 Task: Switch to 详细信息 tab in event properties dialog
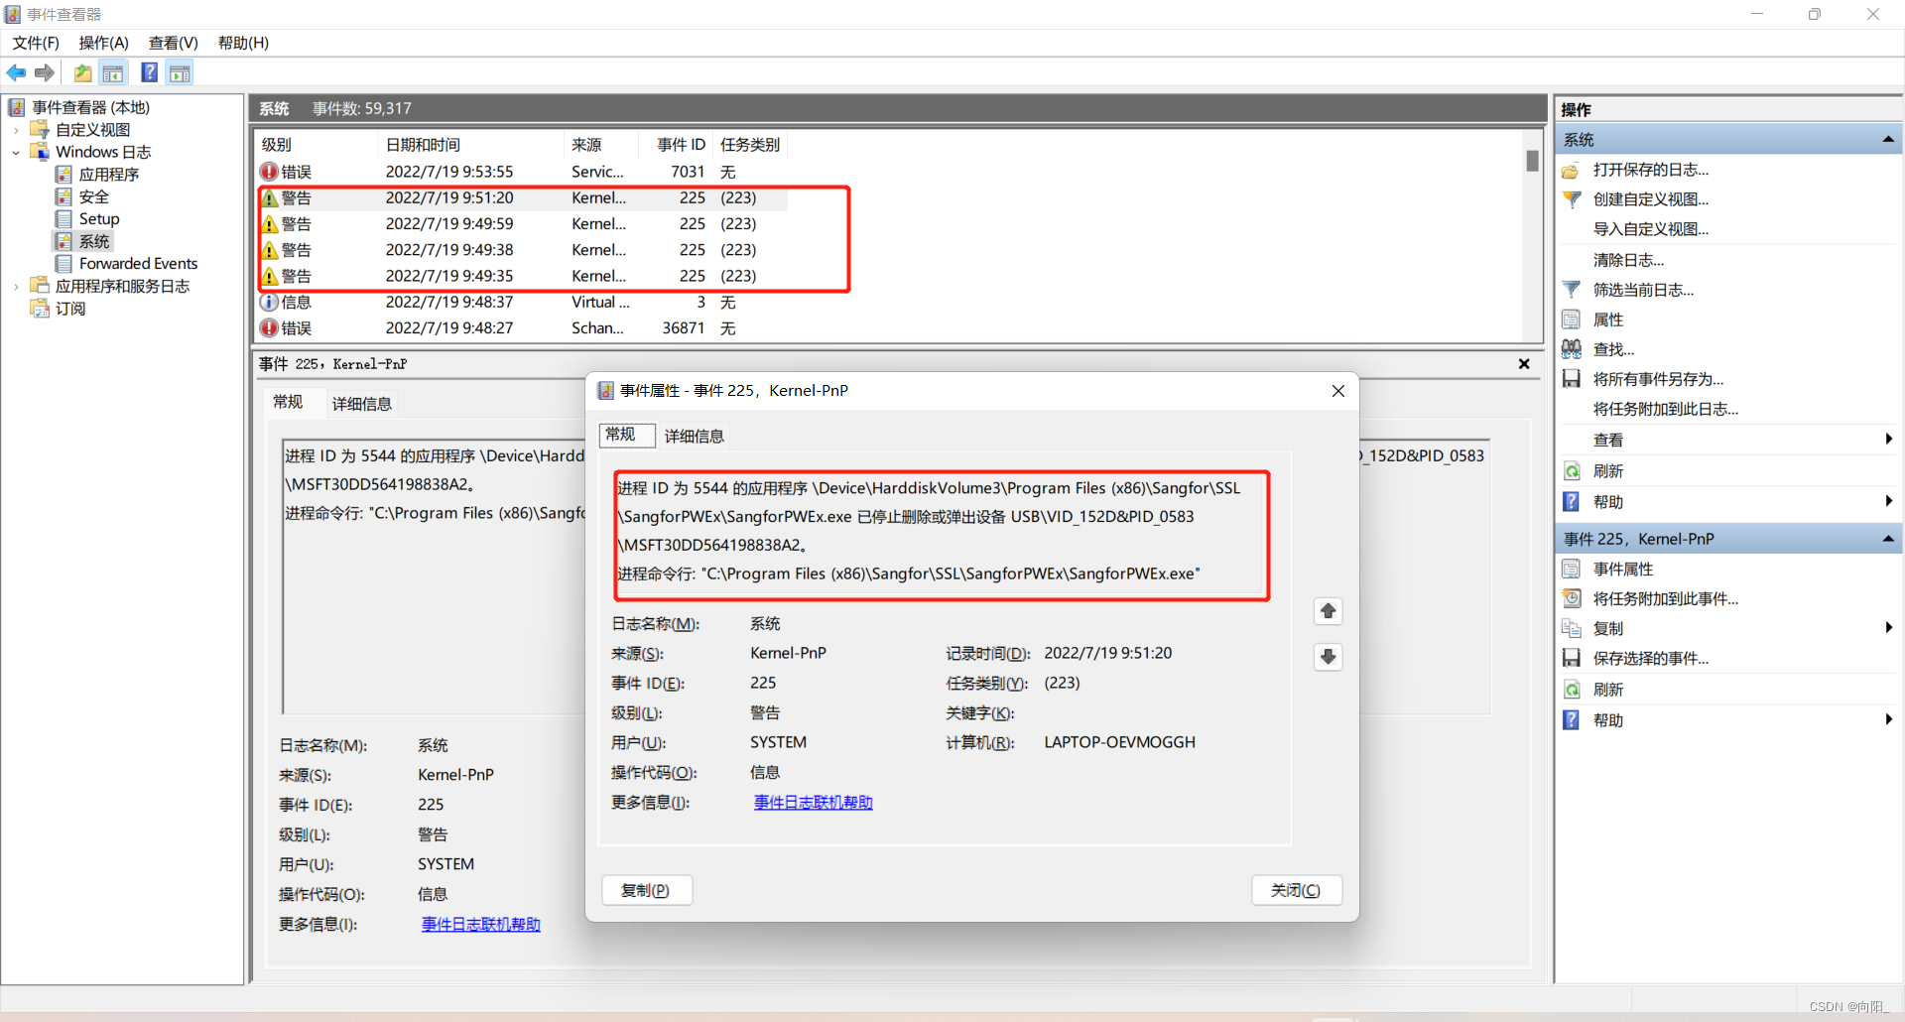click(x=695, y=437)
